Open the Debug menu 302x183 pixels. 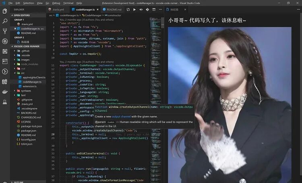tap(56, 3)
